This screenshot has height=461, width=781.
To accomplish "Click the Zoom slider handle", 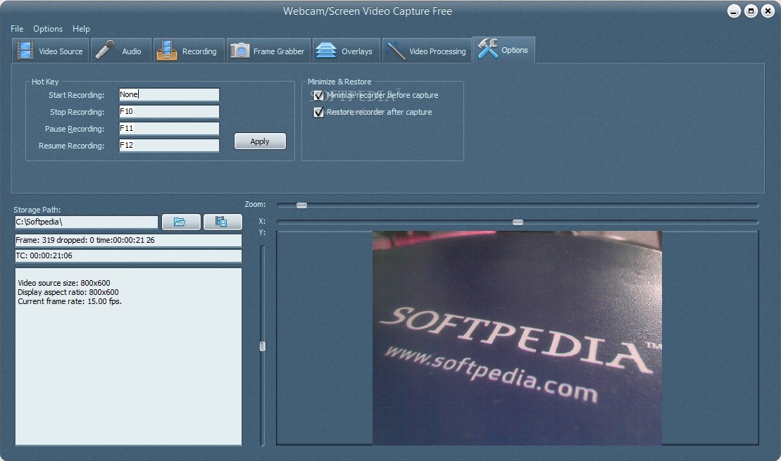I will pos(302,205).
